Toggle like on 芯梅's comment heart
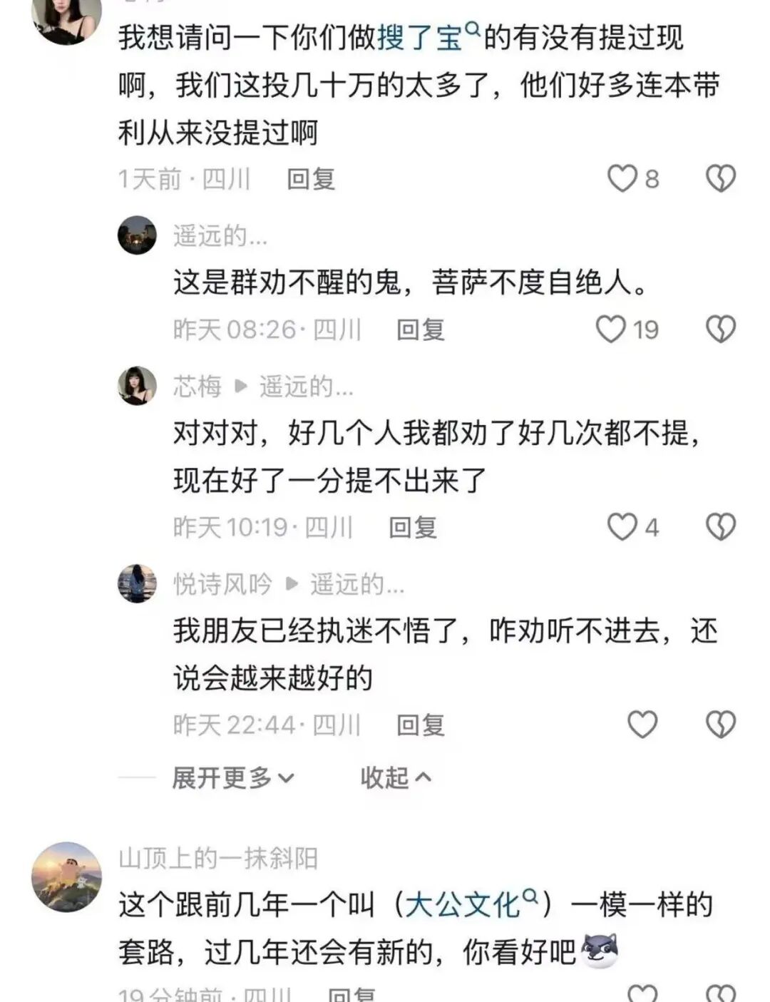The height and width of the screenshot is (1002, 770). pos(625,526)
